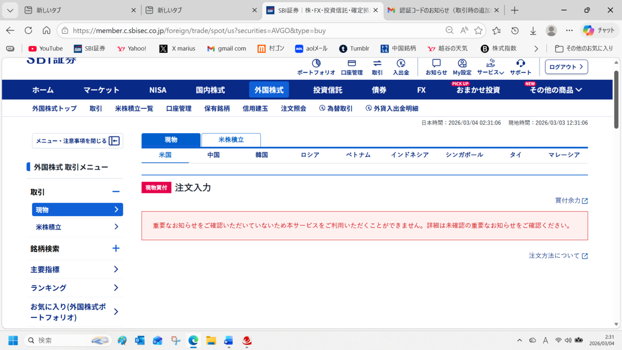
Task: Click the ログアウト button
Action: click(x=567, y=67)
